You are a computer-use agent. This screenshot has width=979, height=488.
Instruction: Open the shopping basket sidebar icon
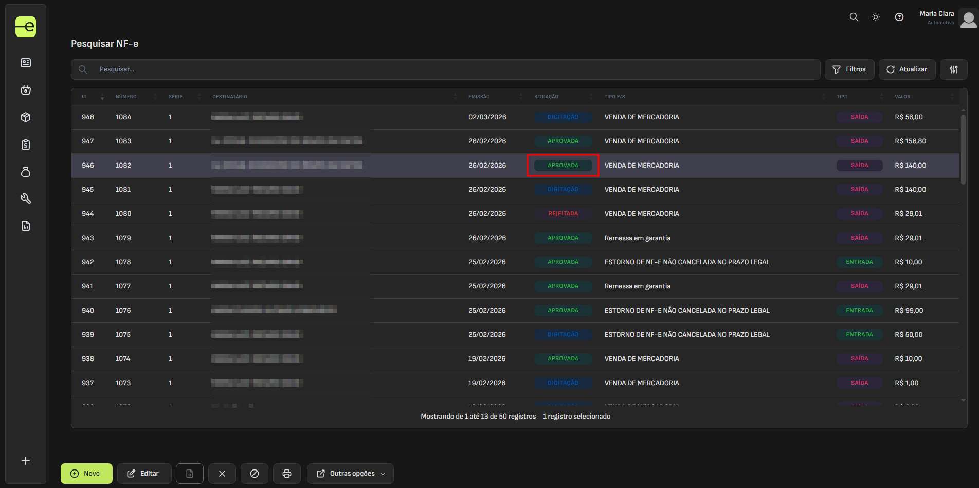point(26,90)
